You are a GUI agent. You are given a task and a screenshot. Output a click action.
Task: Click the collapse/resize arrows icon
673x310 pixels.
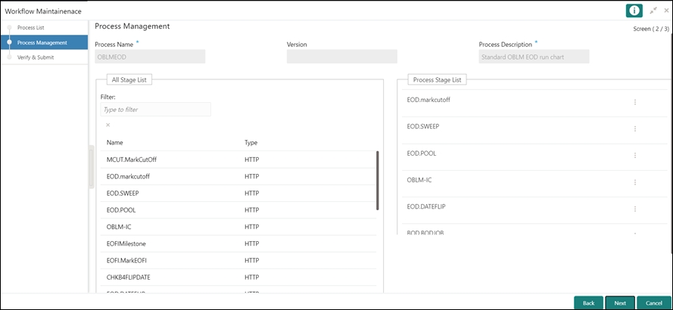click(653, 10)
